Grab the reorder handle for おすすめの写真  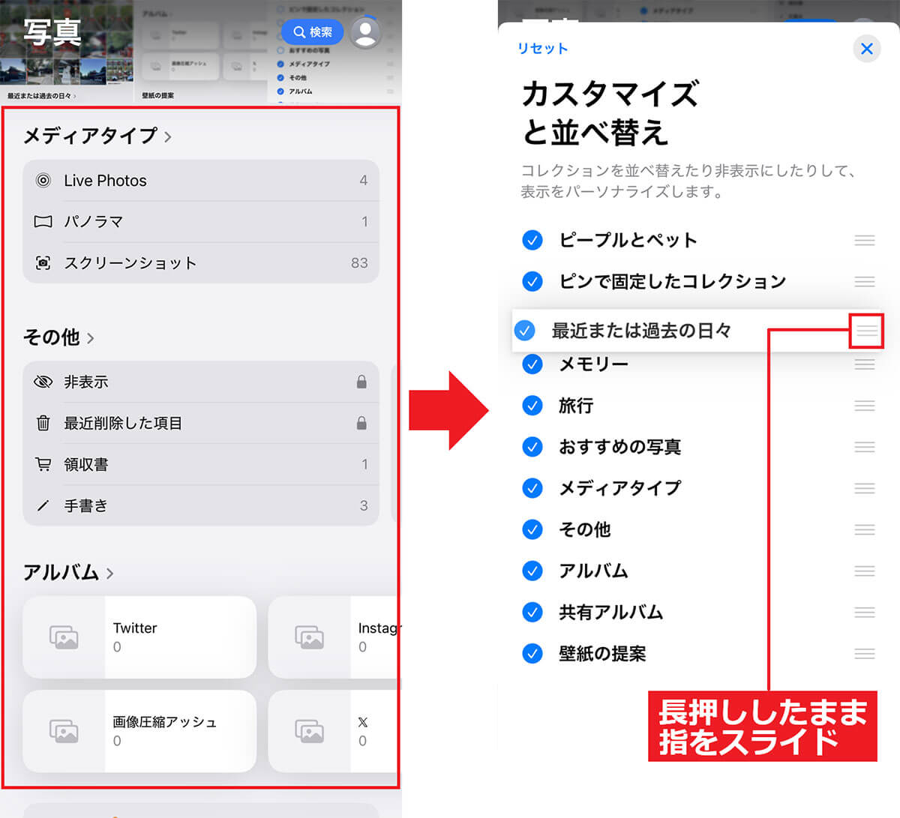(865, 447)
